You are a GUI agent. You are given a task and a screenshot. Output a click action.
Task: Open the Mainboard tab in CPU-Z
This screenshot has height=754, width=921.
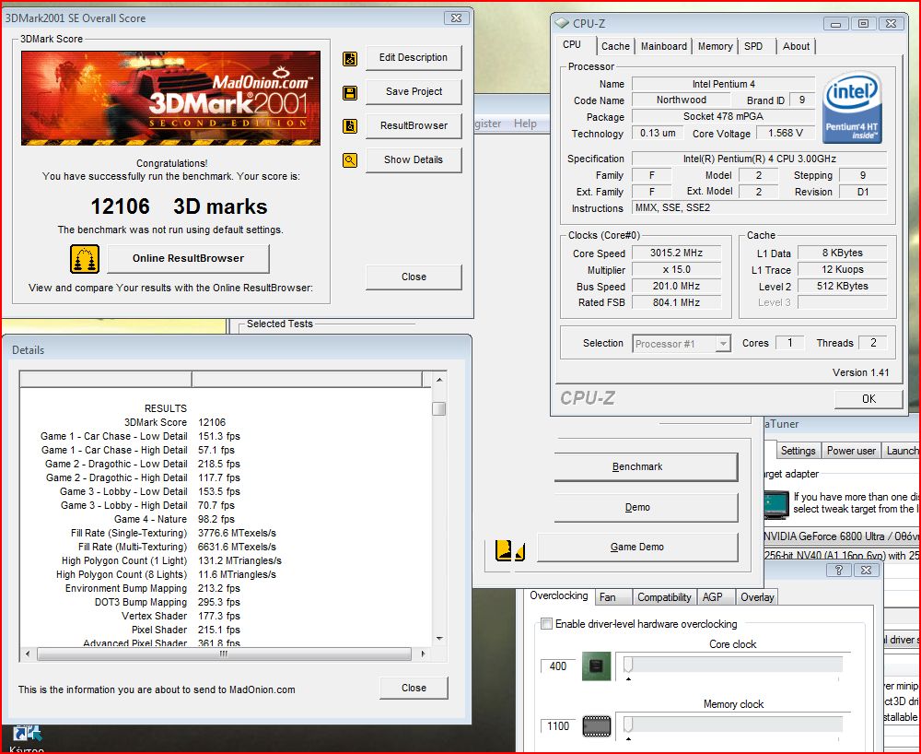pyautogui.click(x=664, y=46)
